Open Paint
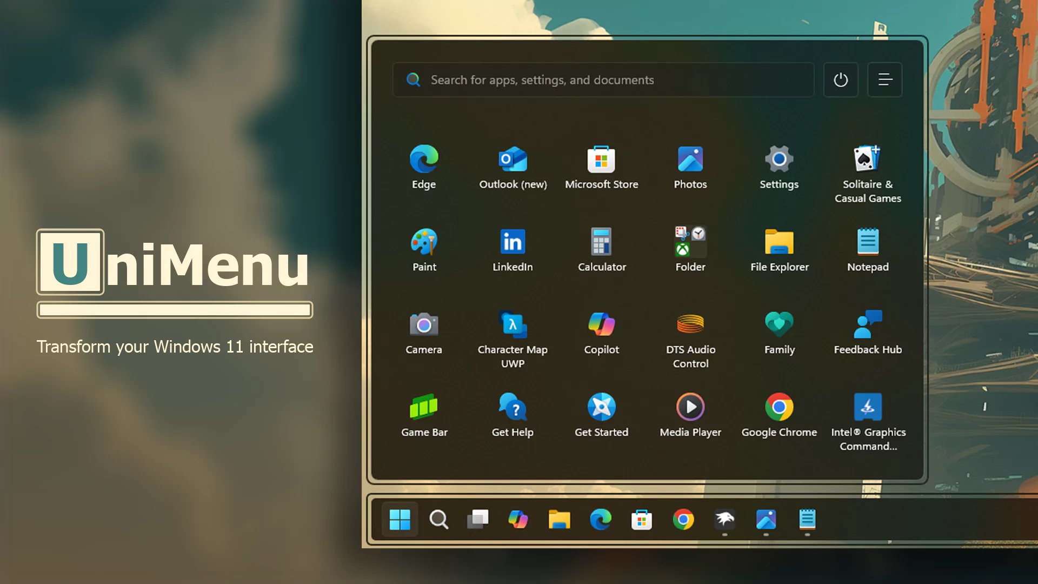The width and height of the screenshot is (1038, 584). pos(424,250)
